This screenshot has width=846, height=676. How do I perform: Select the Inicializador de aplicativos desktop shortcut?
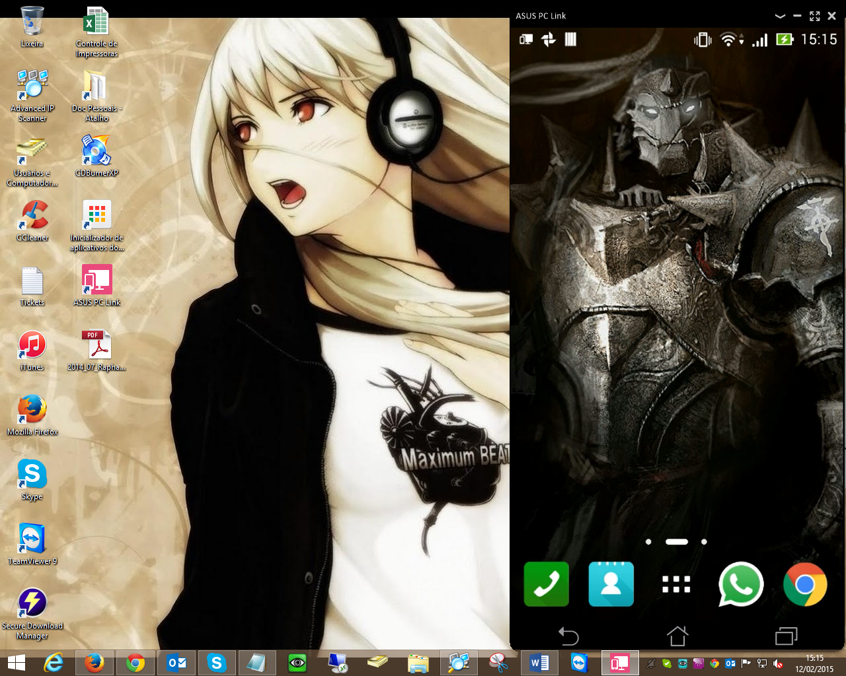[x=96, y=225]
